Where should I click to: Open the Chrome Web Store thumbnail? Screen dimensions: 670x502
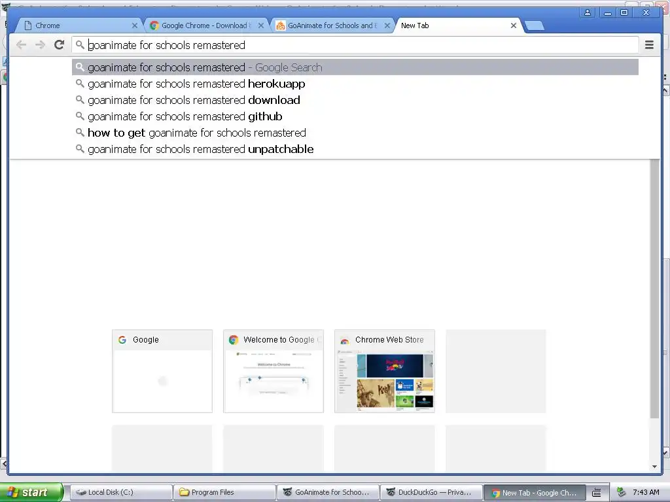pyautogui.click(x=385, y=371)
